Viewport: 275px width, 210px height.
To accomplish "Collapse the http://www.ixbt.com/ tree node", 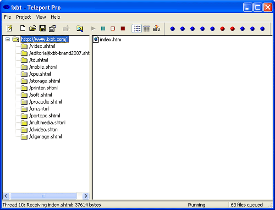I will point(7,39).
